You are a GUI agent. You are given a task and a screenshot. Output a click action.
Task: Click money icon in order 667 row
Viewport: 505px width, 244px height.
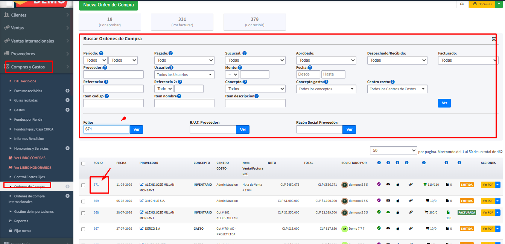tap(411, 228)
